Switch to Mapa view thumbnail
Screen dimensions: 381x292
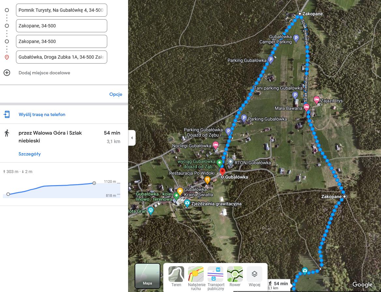click(147, 276)
